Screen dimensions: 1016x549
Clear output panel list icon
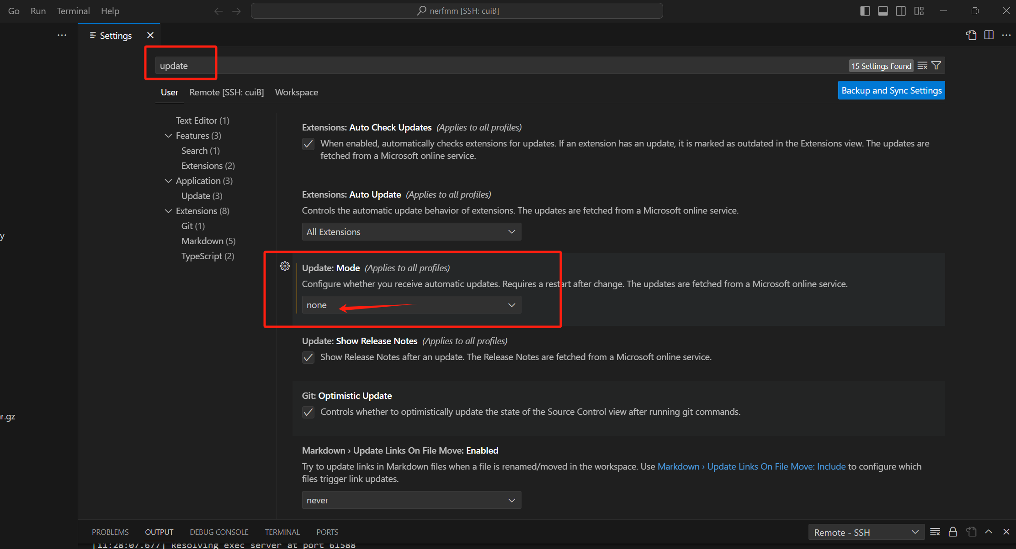pos(935,532)
